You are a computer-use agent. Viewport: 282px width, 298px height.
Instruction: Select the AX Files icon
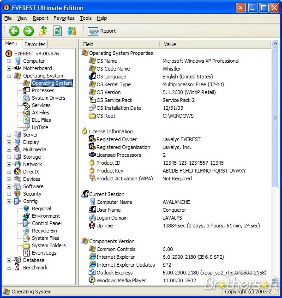26,113
